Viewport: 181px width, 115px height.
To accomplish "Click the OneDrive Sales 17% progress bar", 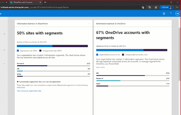I will pyautogui.click(x=133, y=86).
